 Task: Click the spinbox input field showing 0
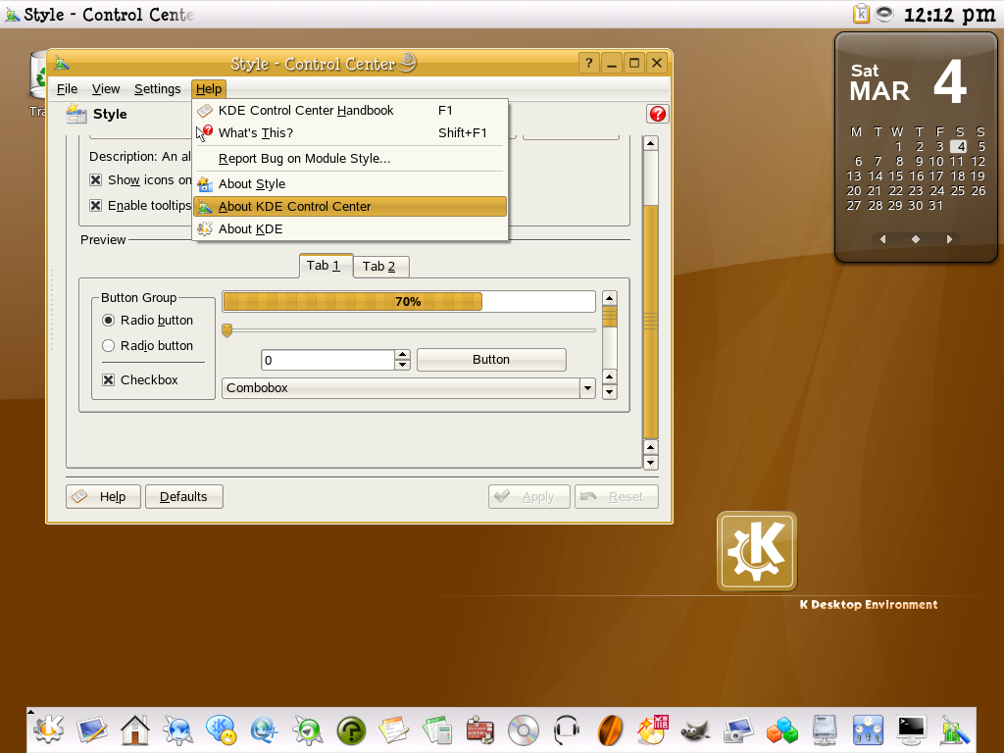[x=327, y=360]
